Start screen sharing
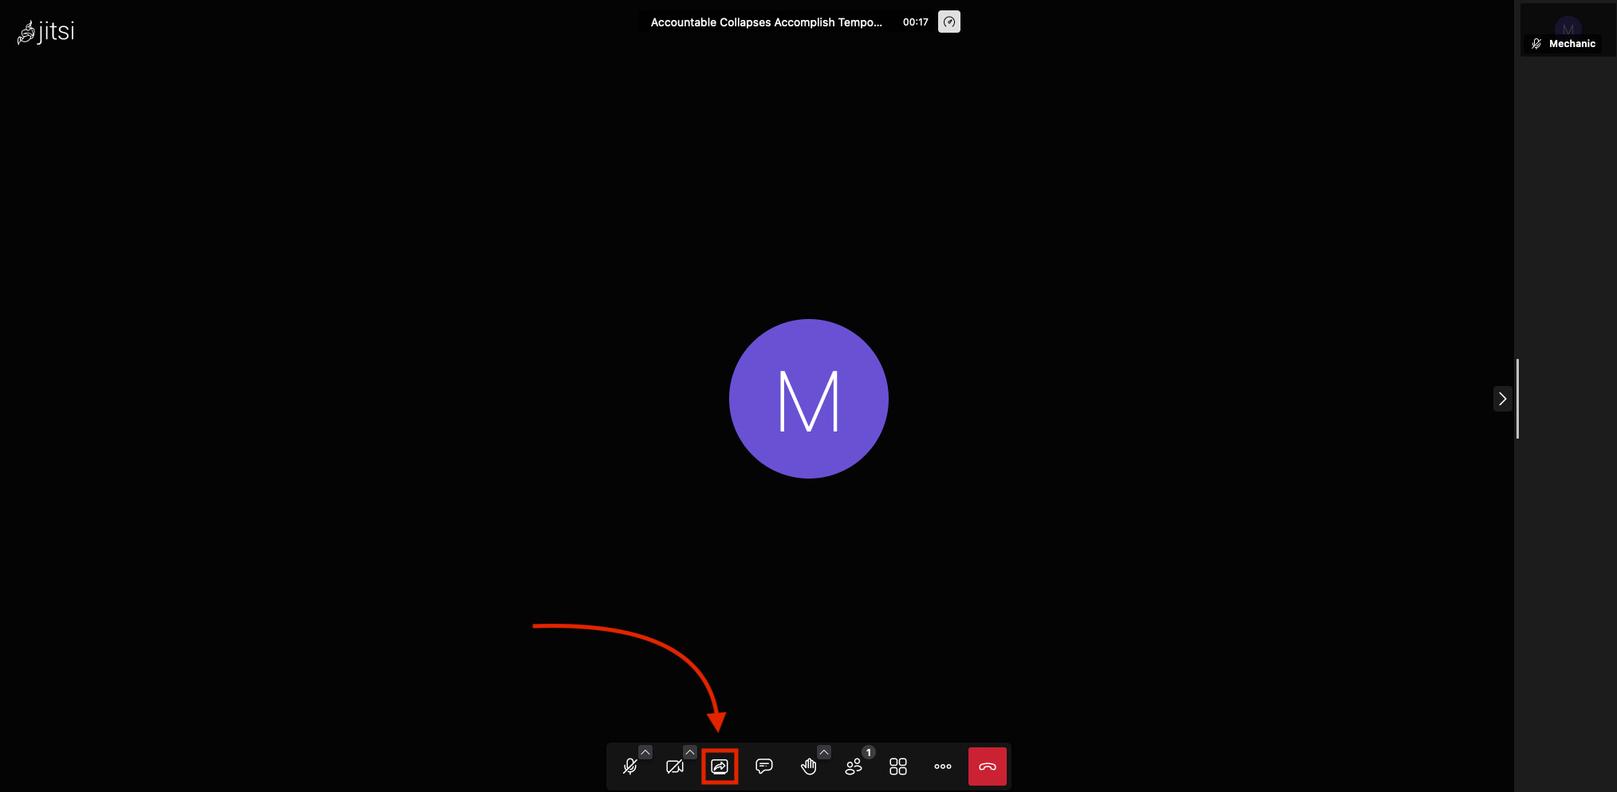1617x792 pixels. [x=720, y=766]
